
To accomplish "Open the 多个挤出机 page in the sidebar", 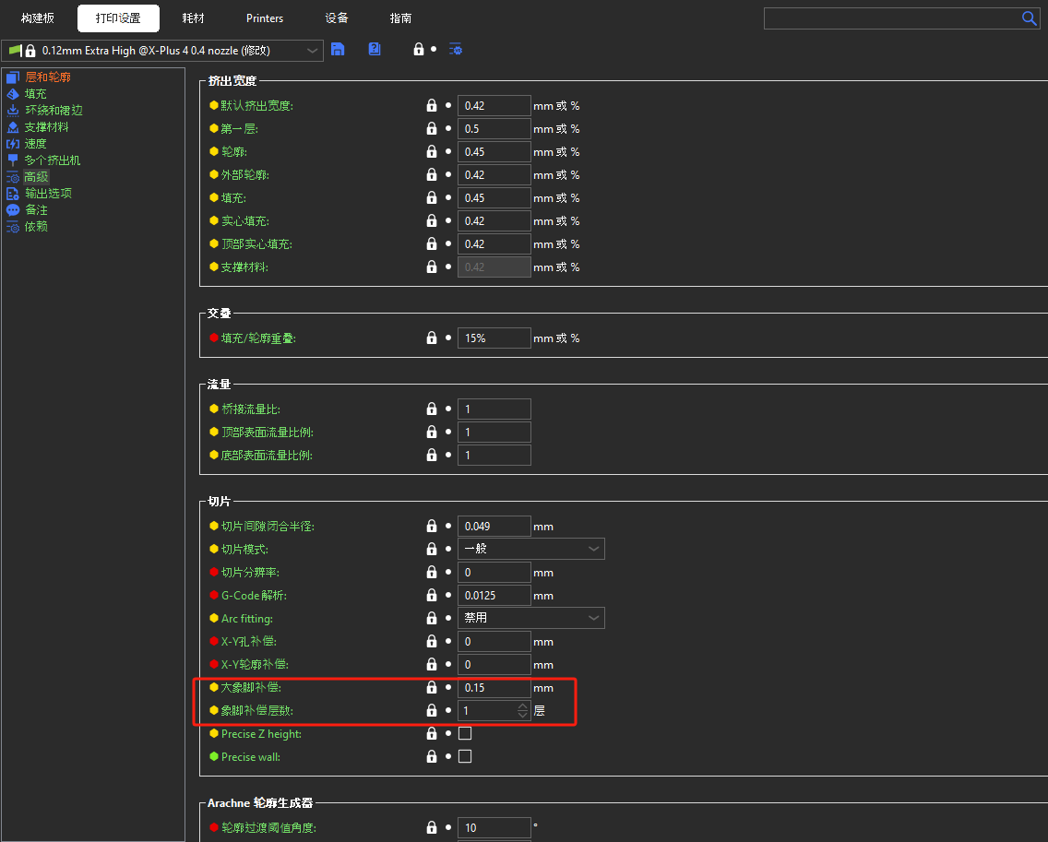I will click(x=53, y=160).
